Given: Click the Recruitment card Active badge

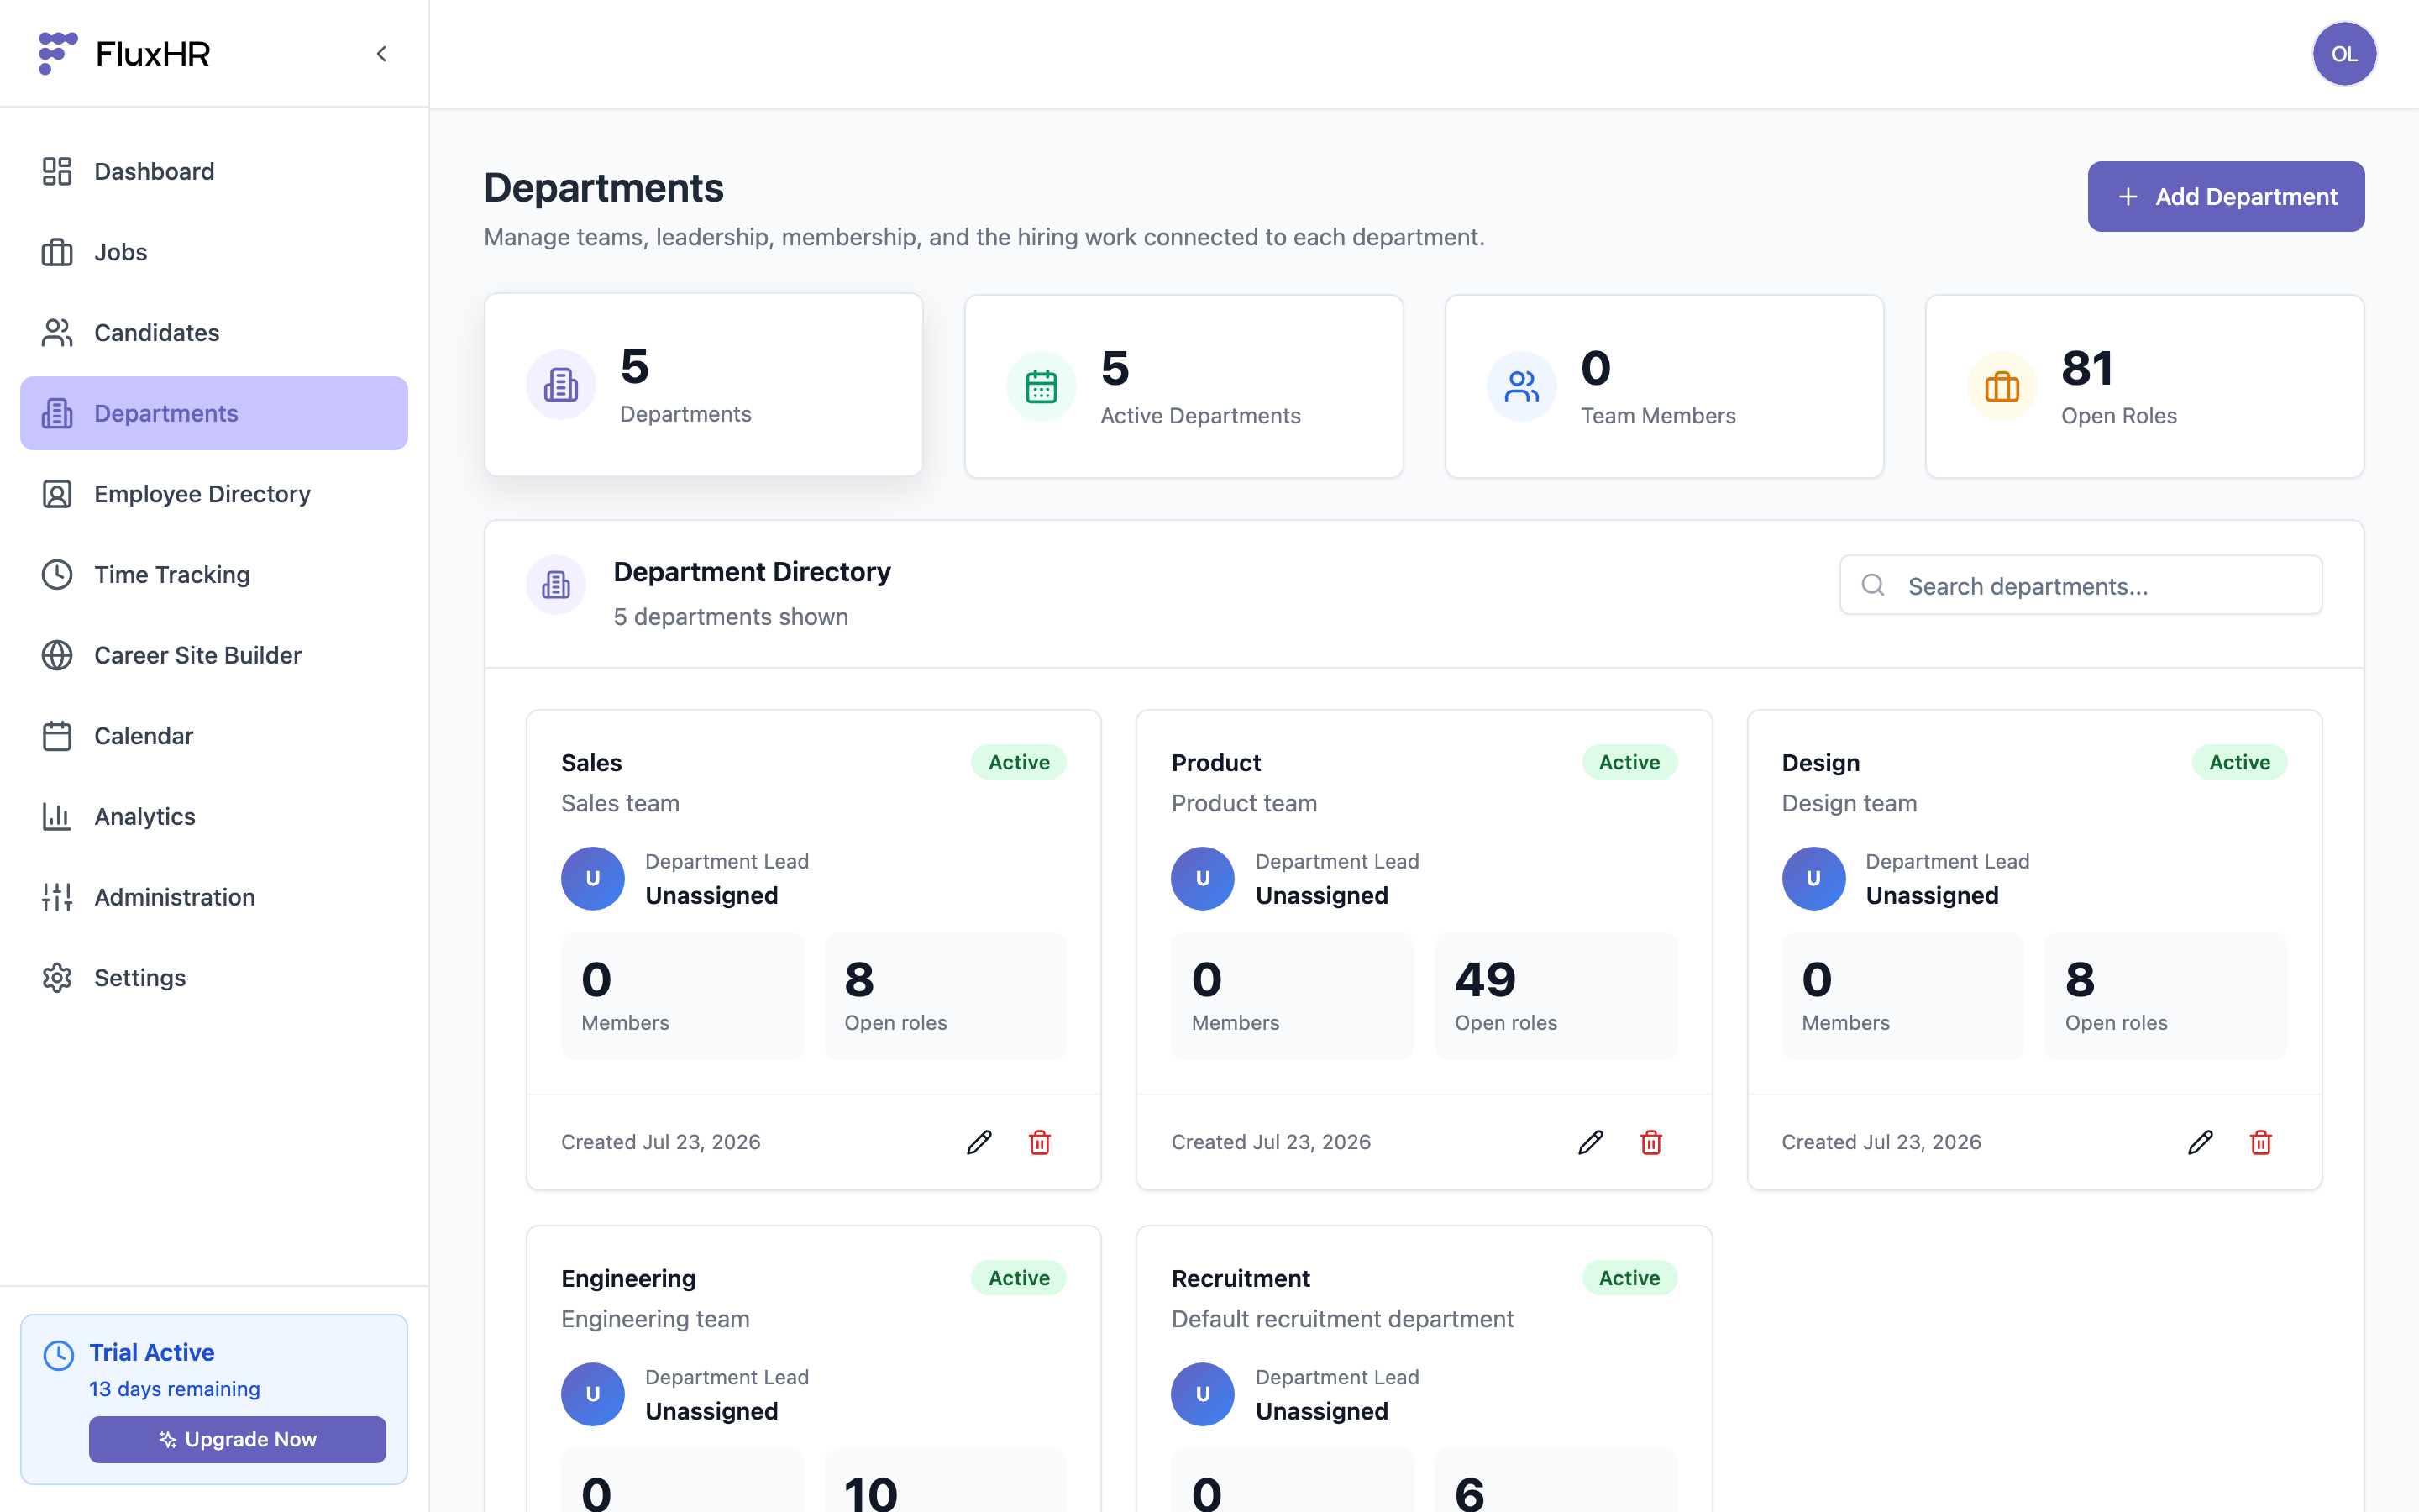Looking at the screenshot, I should (x=1629, y=1278).
